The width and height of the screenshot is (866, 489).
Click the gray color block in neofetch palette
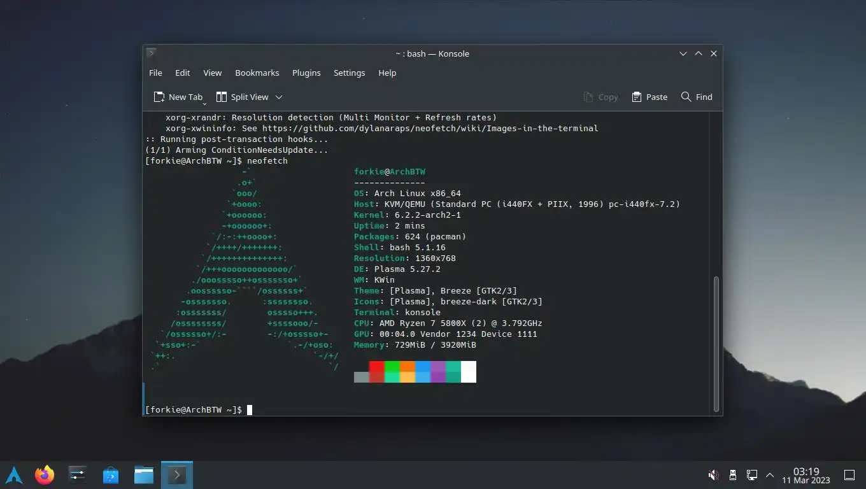[x=362, y=377]
